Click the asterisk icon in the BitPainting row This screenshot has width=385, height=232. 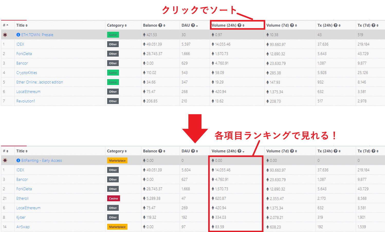5,161
